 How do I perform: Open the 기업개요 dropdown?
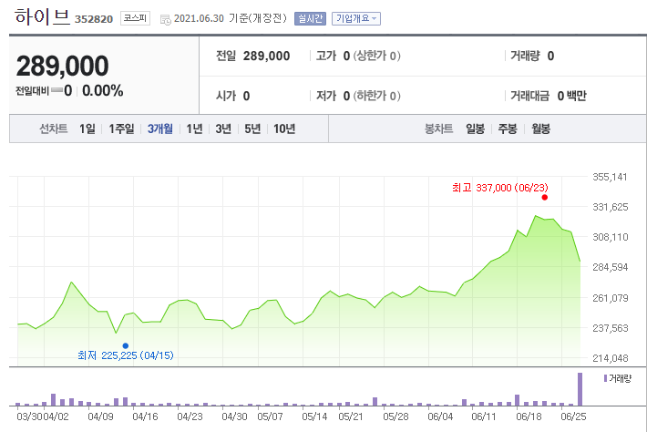click(x=356, y=18)
